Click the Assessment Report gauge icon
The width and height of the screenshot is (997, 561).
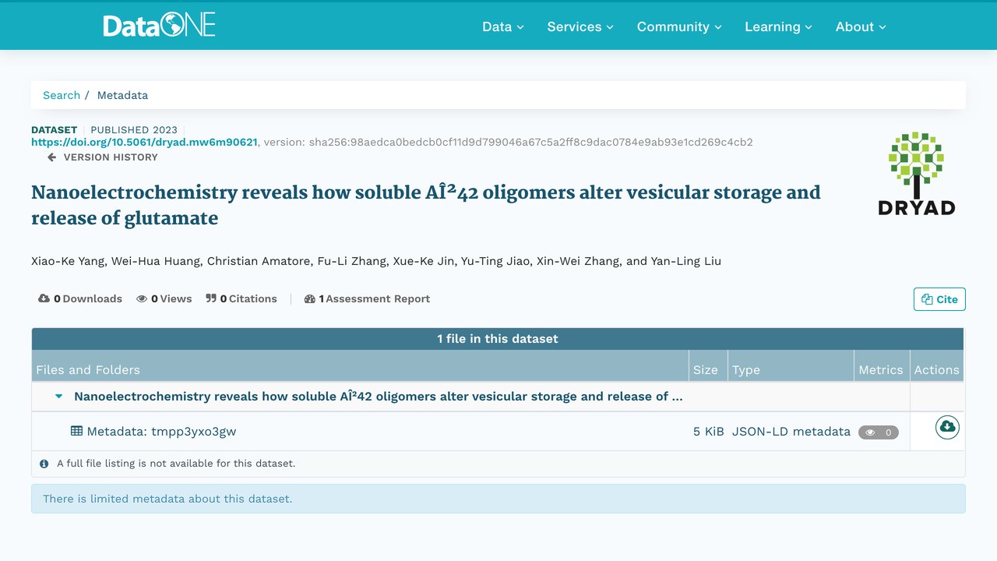(x=310, y=298)
